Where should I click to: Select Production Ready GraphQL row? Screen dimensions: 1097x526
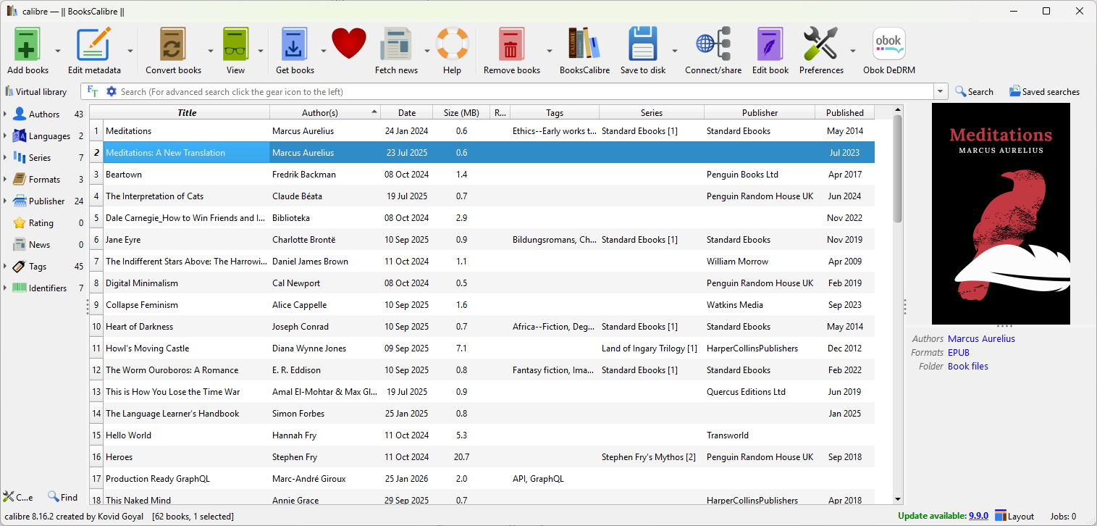coord(482,479)
